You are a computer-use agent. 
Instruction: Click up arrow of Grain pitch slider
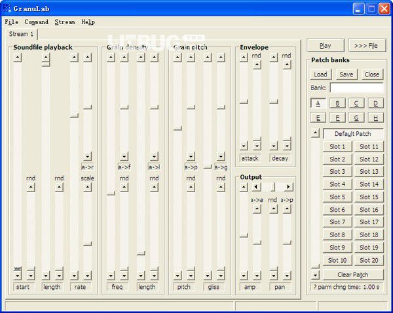pos(178,58)
